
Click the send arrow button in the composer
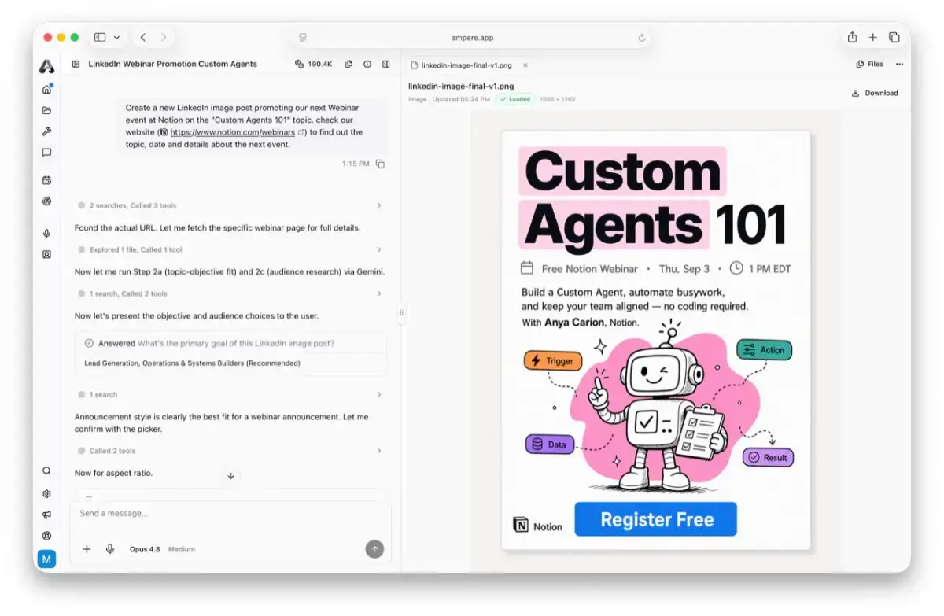tap(374, 549)
